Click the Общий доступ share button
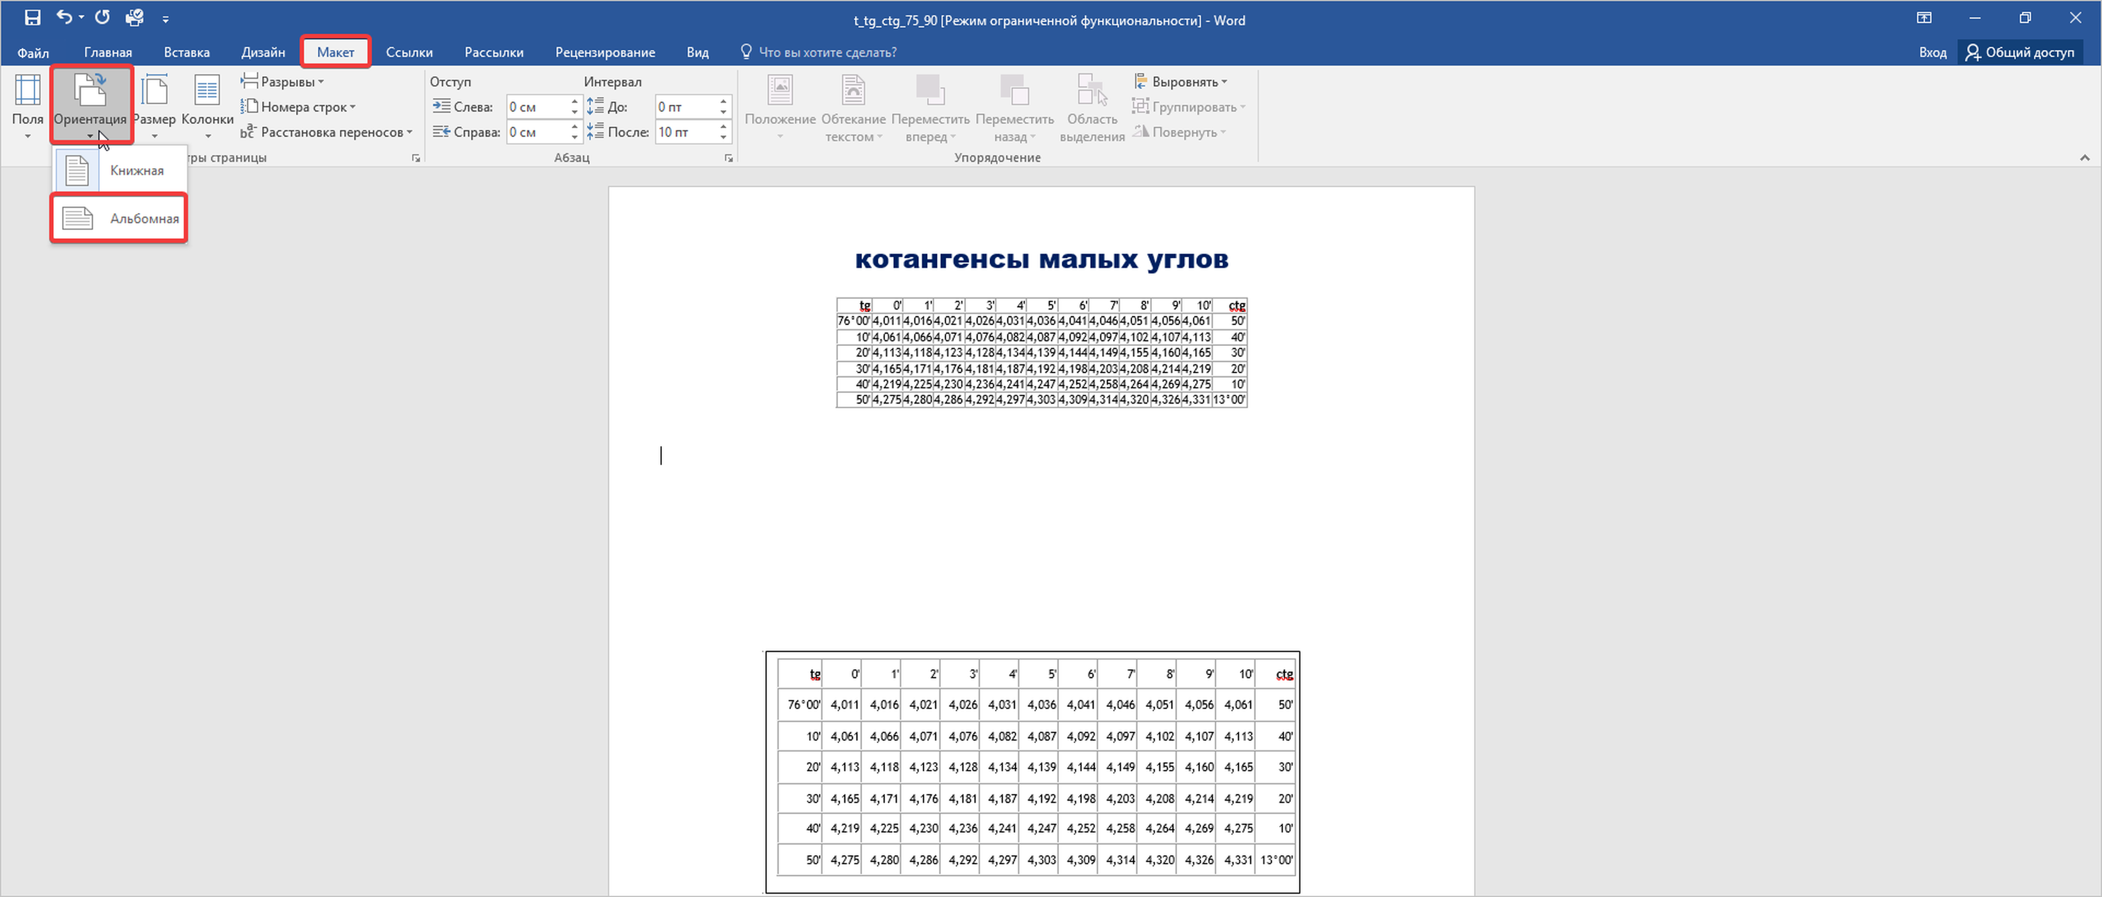2102x897 pixels. (x=2020, y=52)
